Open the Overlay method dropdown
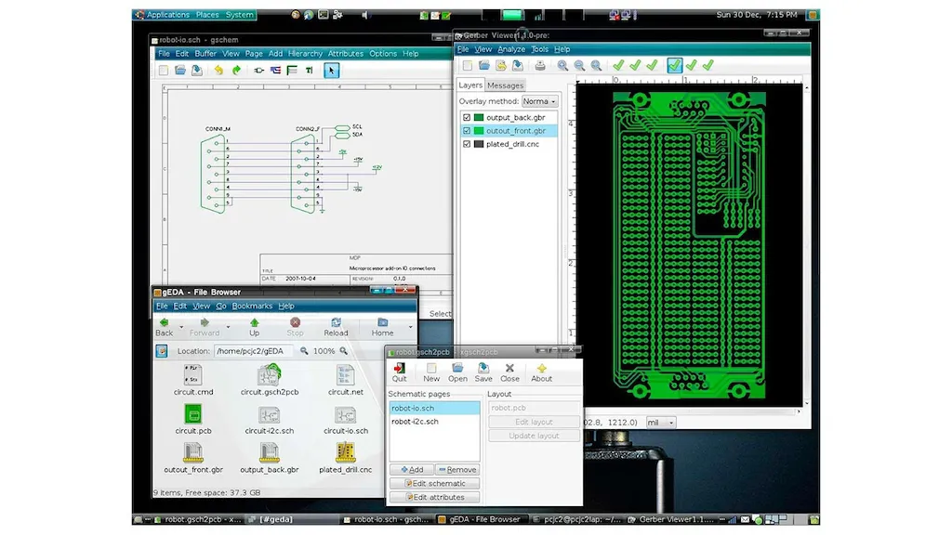The width and height of the screenshot is (952, 535). (x=540, y=101)
